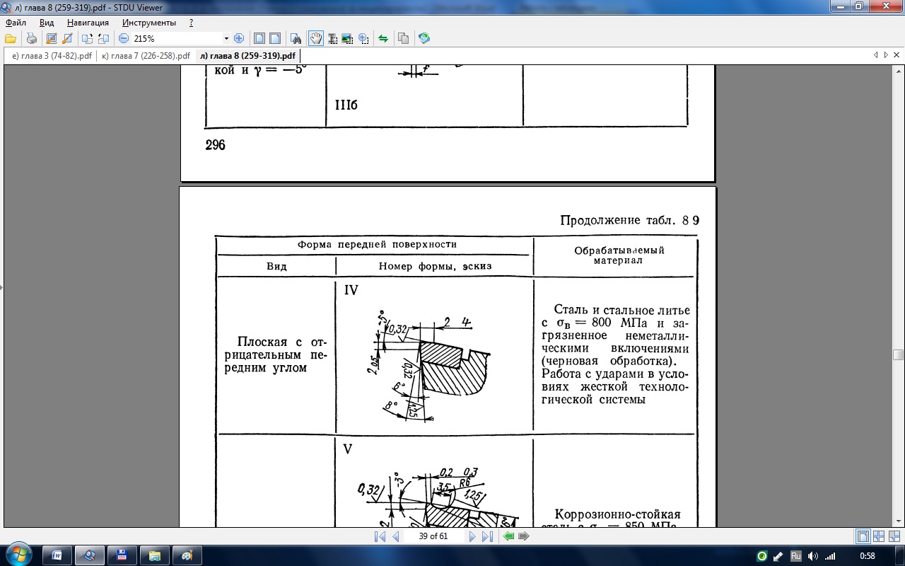The width and height of the screenshot is (905, 566).
Task: Activate the Select Text tool
Action: coord(332,38)
